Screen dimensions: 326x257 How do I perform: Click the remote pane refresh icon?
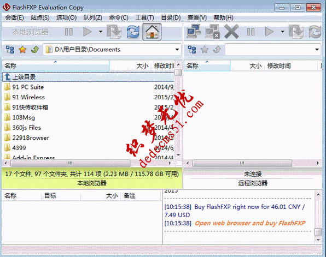point(315,32)
